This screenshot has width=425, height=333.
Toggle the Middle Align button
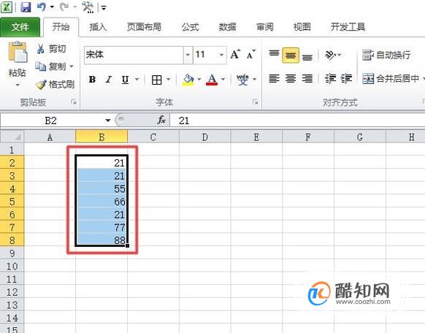[291, 55]
